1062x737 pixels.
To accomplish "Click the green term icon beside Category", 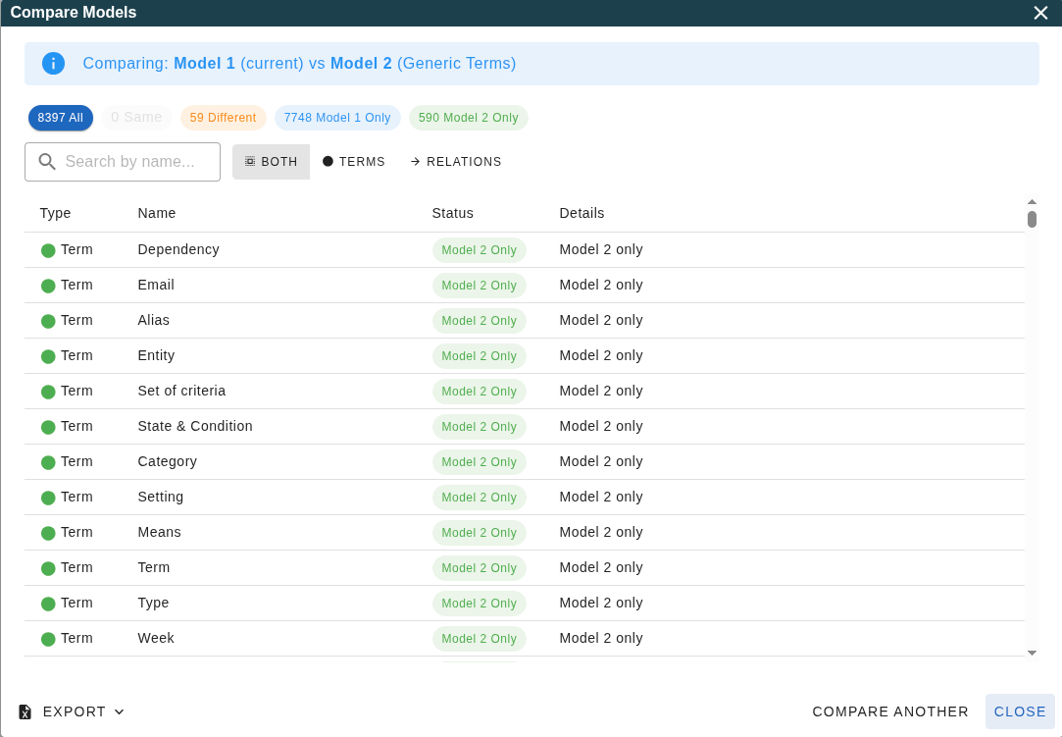I will [48, 462].
